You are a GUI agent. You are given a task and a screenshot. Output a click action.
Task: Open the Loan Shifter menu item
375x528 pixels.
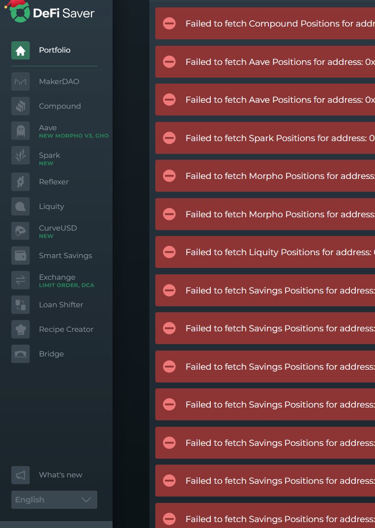point(61,305)
